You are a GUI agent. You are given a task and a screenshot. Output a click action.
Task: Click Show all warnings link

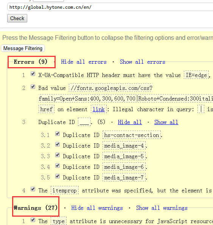(x=162, y=208)
